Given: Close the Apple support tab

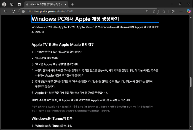Looking at the screenshot, I should coord(66,5).
